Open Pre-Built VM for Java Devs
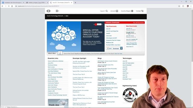193x108 pixels. pos(113,45)
